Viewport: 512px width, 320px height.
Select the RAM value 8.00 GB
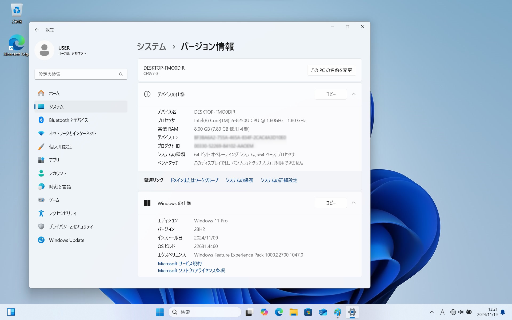pos(202,129)
